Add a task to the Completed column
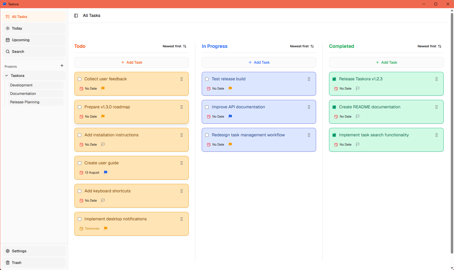Viewport: 454px width, 270px height. pos(386,62)
